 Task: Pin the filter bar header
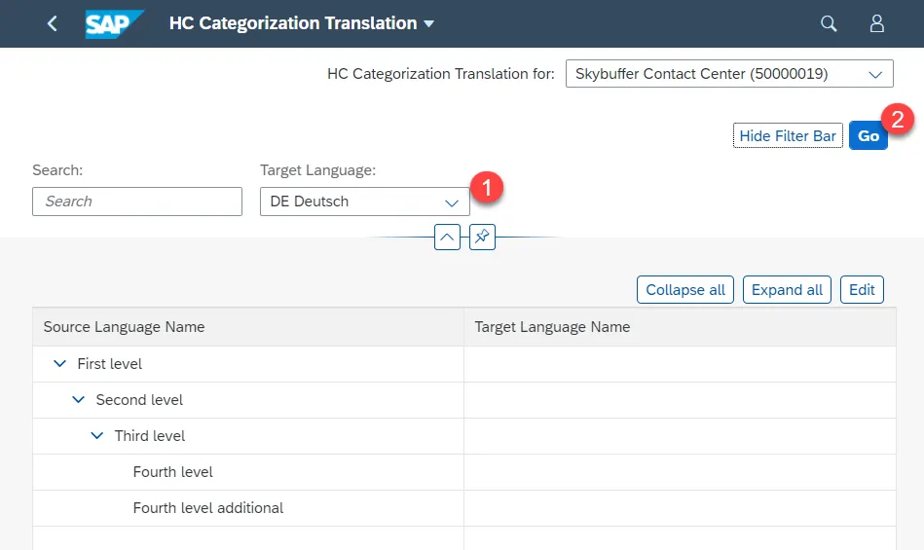[482, 237]
